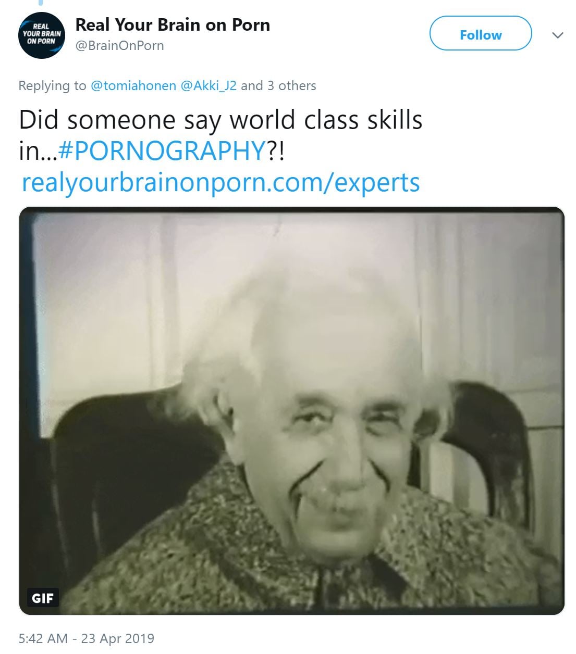Click the 'in...' text before the hashtag
Viewport: 576px width, 654px height.
(x=38, y=151)
